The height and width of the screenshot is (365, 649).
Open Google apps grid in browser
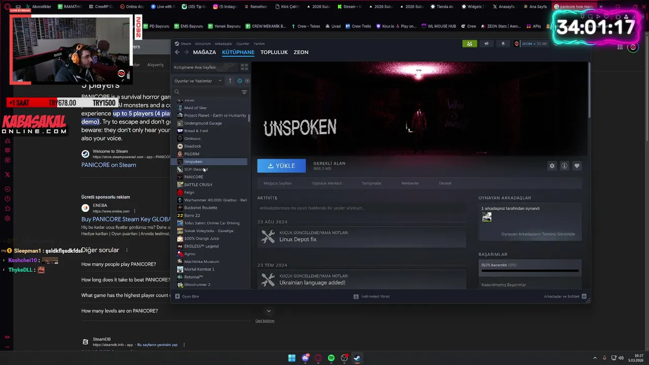tap(620, 47)
